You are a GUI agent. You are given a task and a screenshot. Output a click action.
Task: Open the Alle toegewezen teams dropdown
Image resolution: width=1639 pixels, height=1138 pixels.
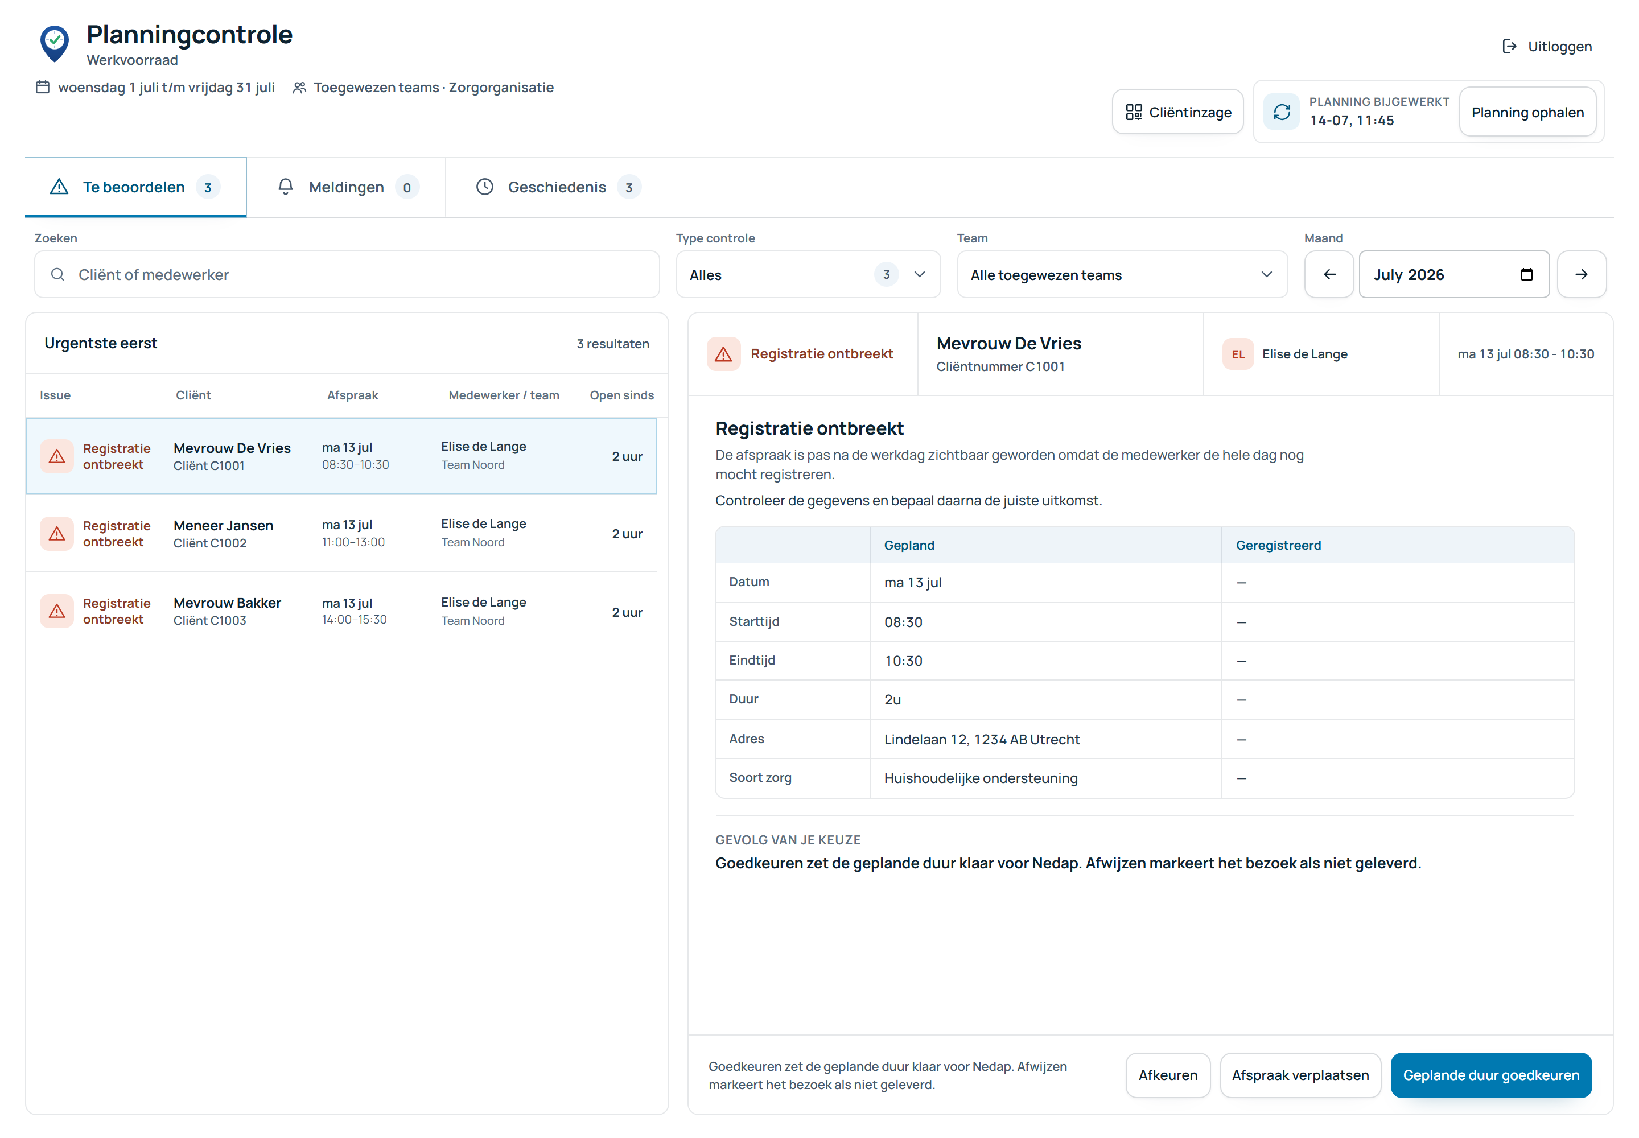point(1122,274)
